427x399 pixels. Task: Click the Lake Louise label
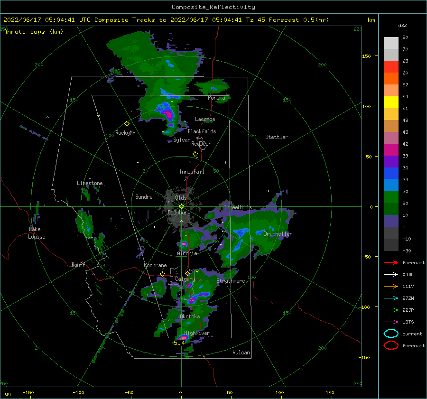(x=37, y=233)
